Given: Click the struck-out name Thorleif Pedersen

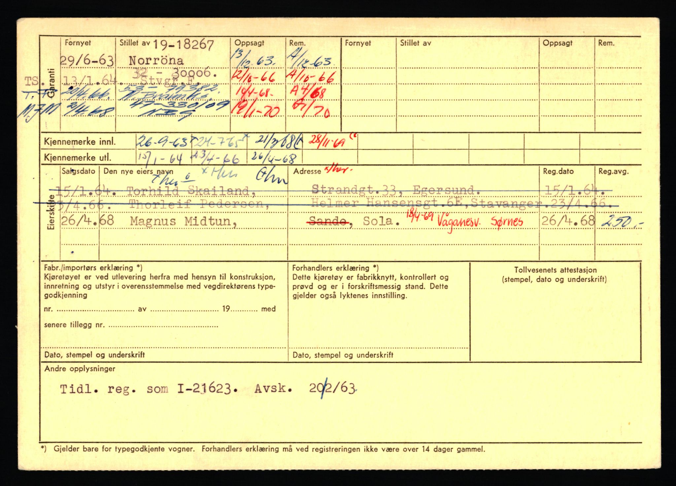Looking at the screenshot, I should pos(199,205).
